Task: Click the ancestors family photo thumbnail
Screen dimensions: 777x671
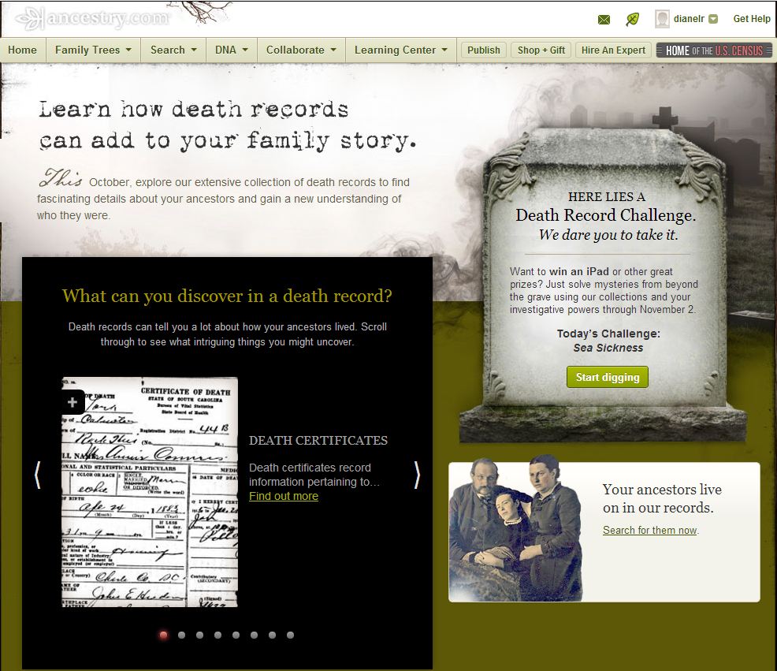Action: [515, 531]
